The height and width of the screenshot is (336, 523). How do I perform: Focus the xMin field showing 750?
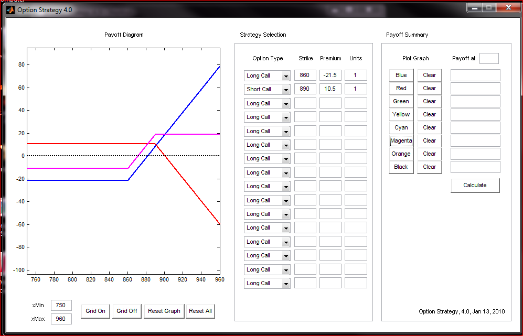pos(61,305)
